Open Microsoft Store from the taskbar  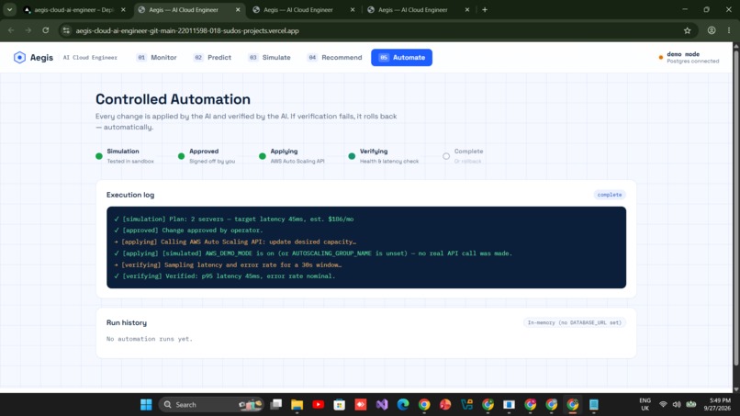coord(340,405)
